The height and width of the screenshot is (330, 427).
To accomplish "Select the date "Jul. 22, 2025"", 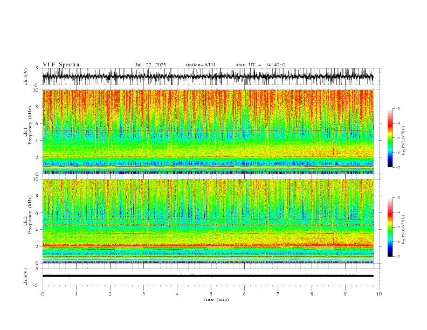I will pyautogui.click(x=150, y=65).
